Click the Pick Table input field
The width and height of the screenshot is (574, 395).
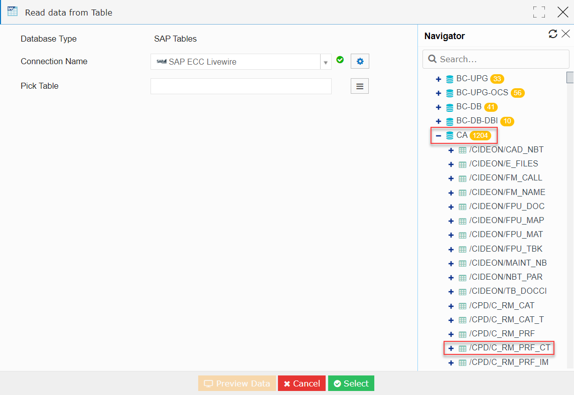tap(241, 86)
